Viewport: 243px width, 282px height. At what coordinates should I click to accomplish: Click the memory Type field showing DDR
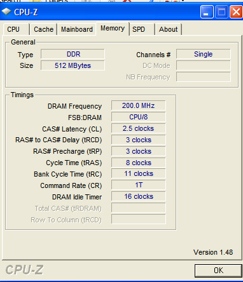73,54
